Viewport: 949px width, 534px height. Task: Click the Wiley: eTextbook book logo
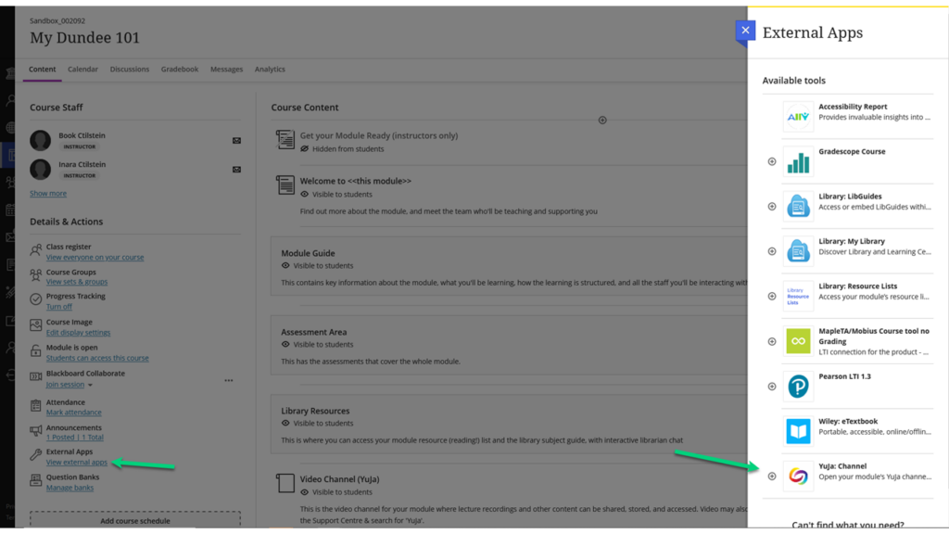[x=798, y=431]
